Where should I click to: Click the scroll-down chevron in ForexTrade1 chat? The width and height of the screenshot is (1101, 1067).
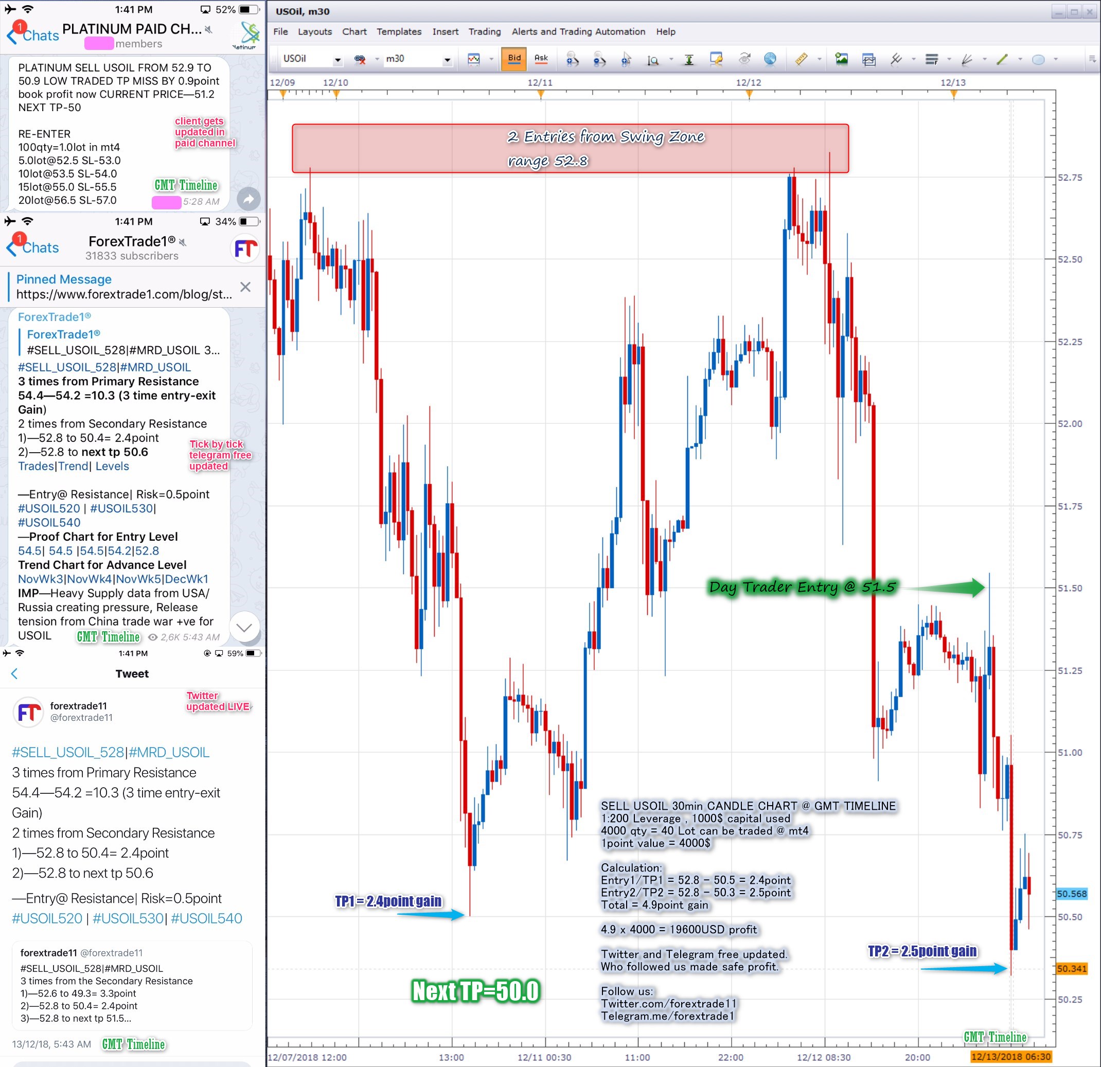tap(244, 627)
